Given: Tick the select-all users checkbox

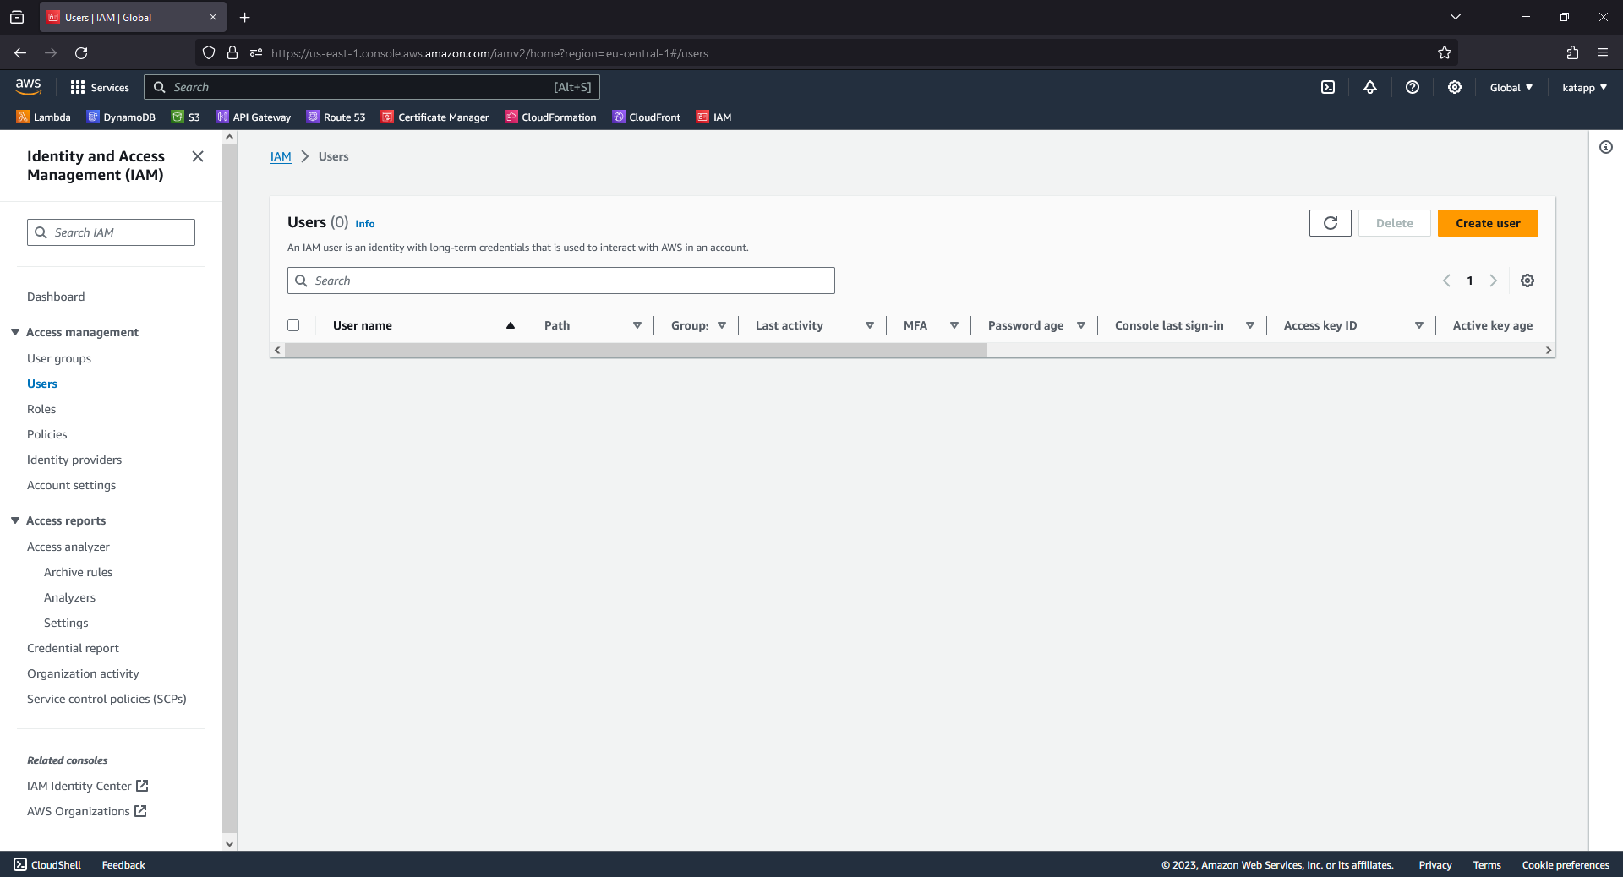Looking at the screenshot, I should pyautogui.click(x=293, y=325).
